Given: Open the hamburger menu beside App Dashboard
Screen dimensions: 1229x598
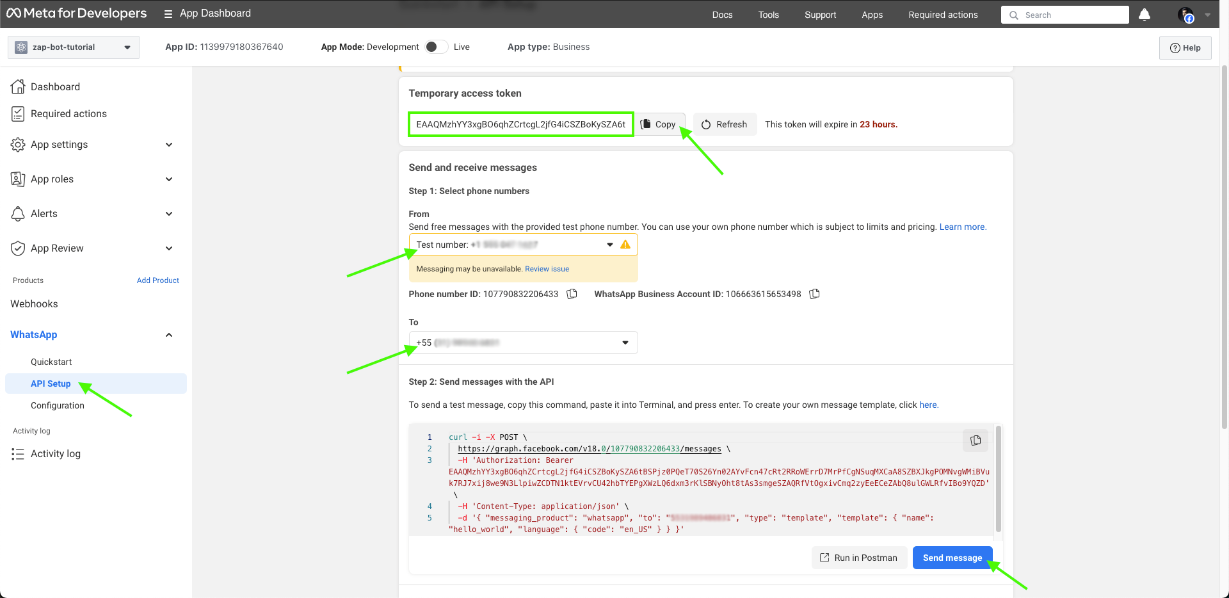Looking at the screenshot, I should [168, 14].
